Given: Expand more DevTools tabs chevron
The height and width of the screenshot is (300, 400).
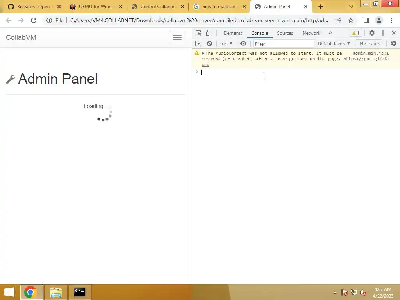Looking at the screenshot, I should click(330, 33).
